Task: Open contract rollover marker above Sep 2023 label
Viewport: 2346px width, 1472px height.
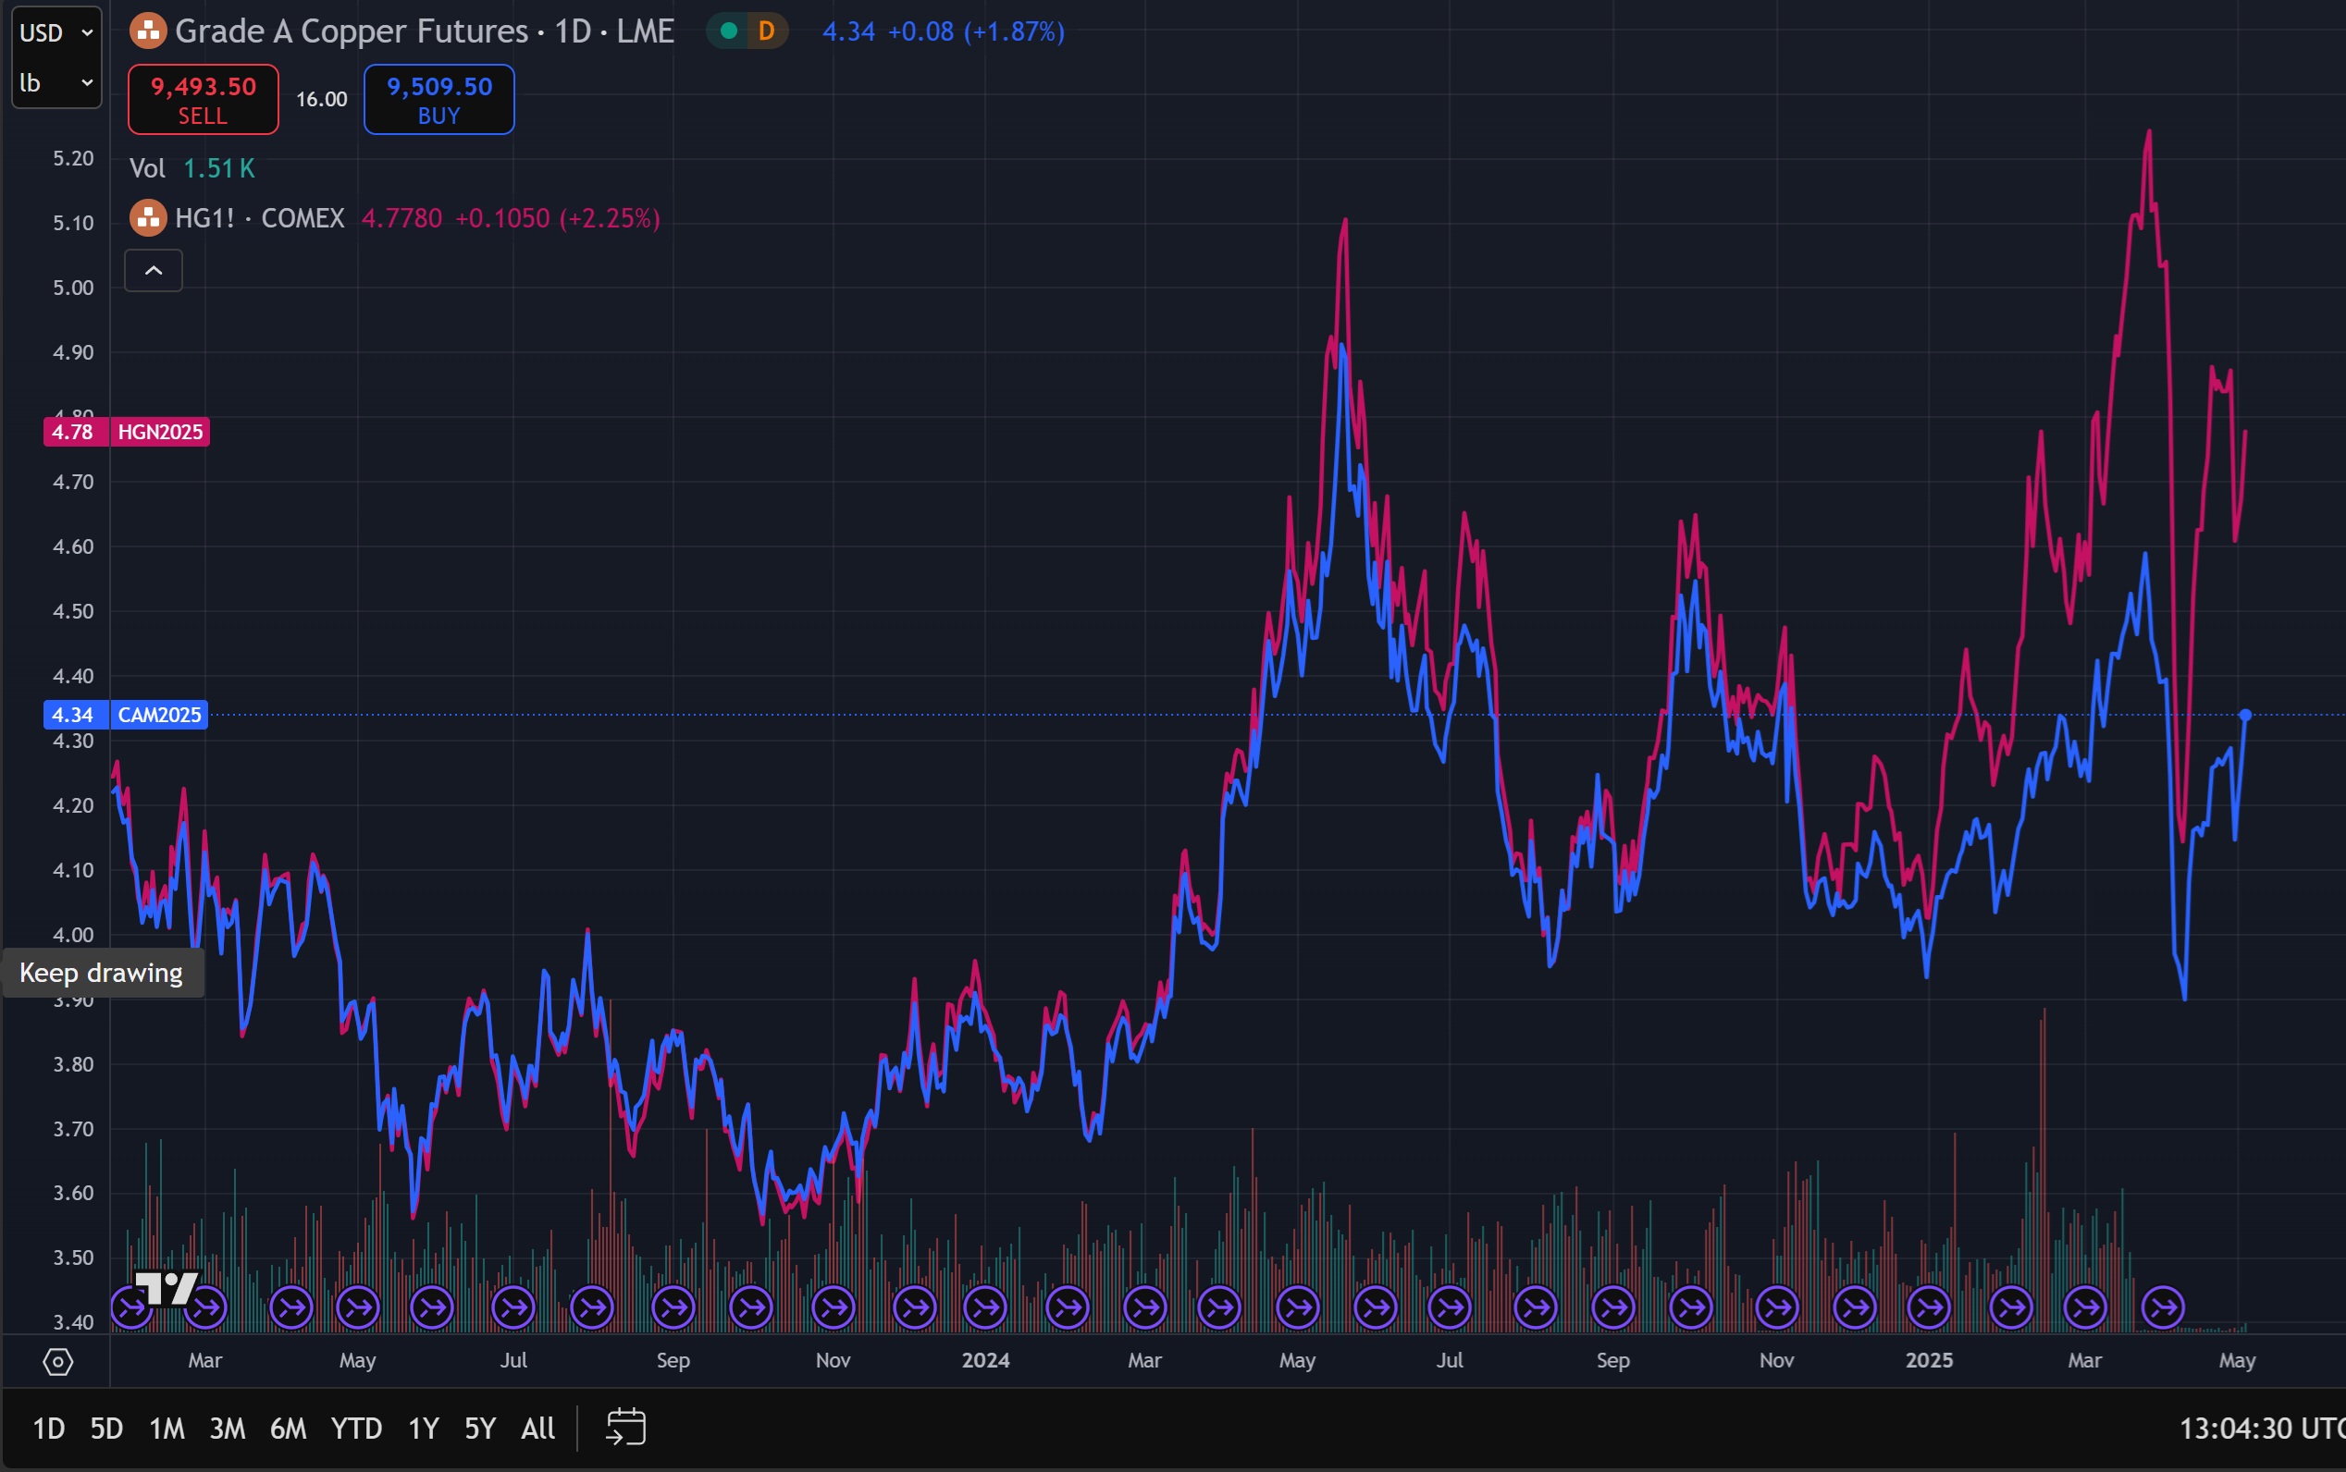Action: 673,1307
